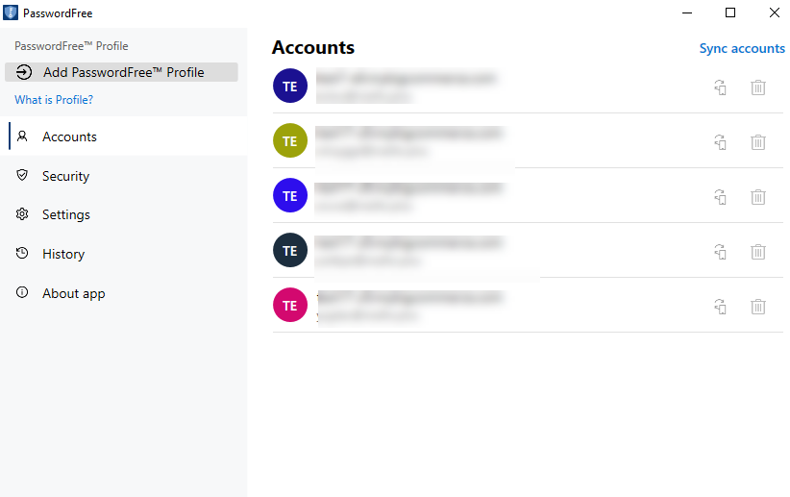
Task: Delete the account with the navy avatar
Action: click(x=758, y=87)
